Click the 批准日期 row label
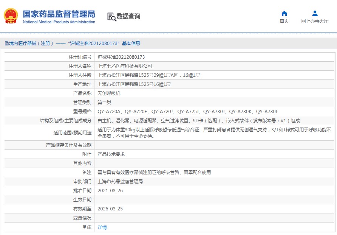The width and height of the screenshot is (337, 235). (x=82, y=191)
